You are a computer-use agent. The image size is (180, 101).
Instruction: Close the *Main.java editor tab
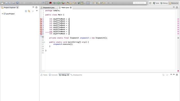click(x=71, y=8)
